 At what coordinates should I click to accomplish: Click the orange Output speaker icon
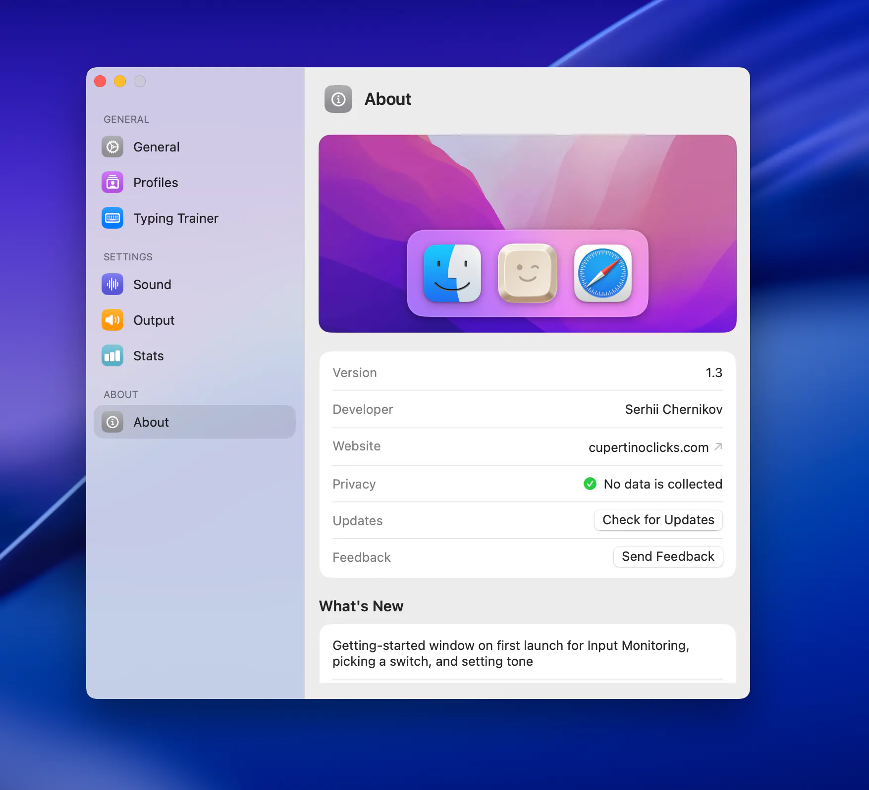coord(112,320)
